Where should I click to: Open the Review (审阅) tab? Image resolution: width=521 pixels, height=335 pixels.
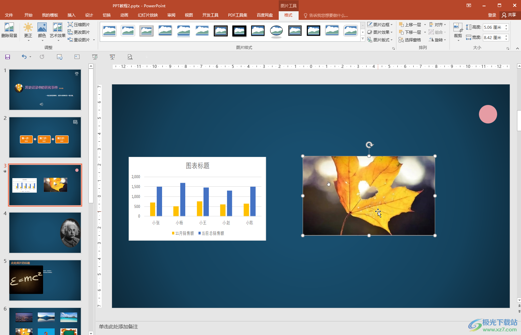pyautogui.click(x=171, y=15)
